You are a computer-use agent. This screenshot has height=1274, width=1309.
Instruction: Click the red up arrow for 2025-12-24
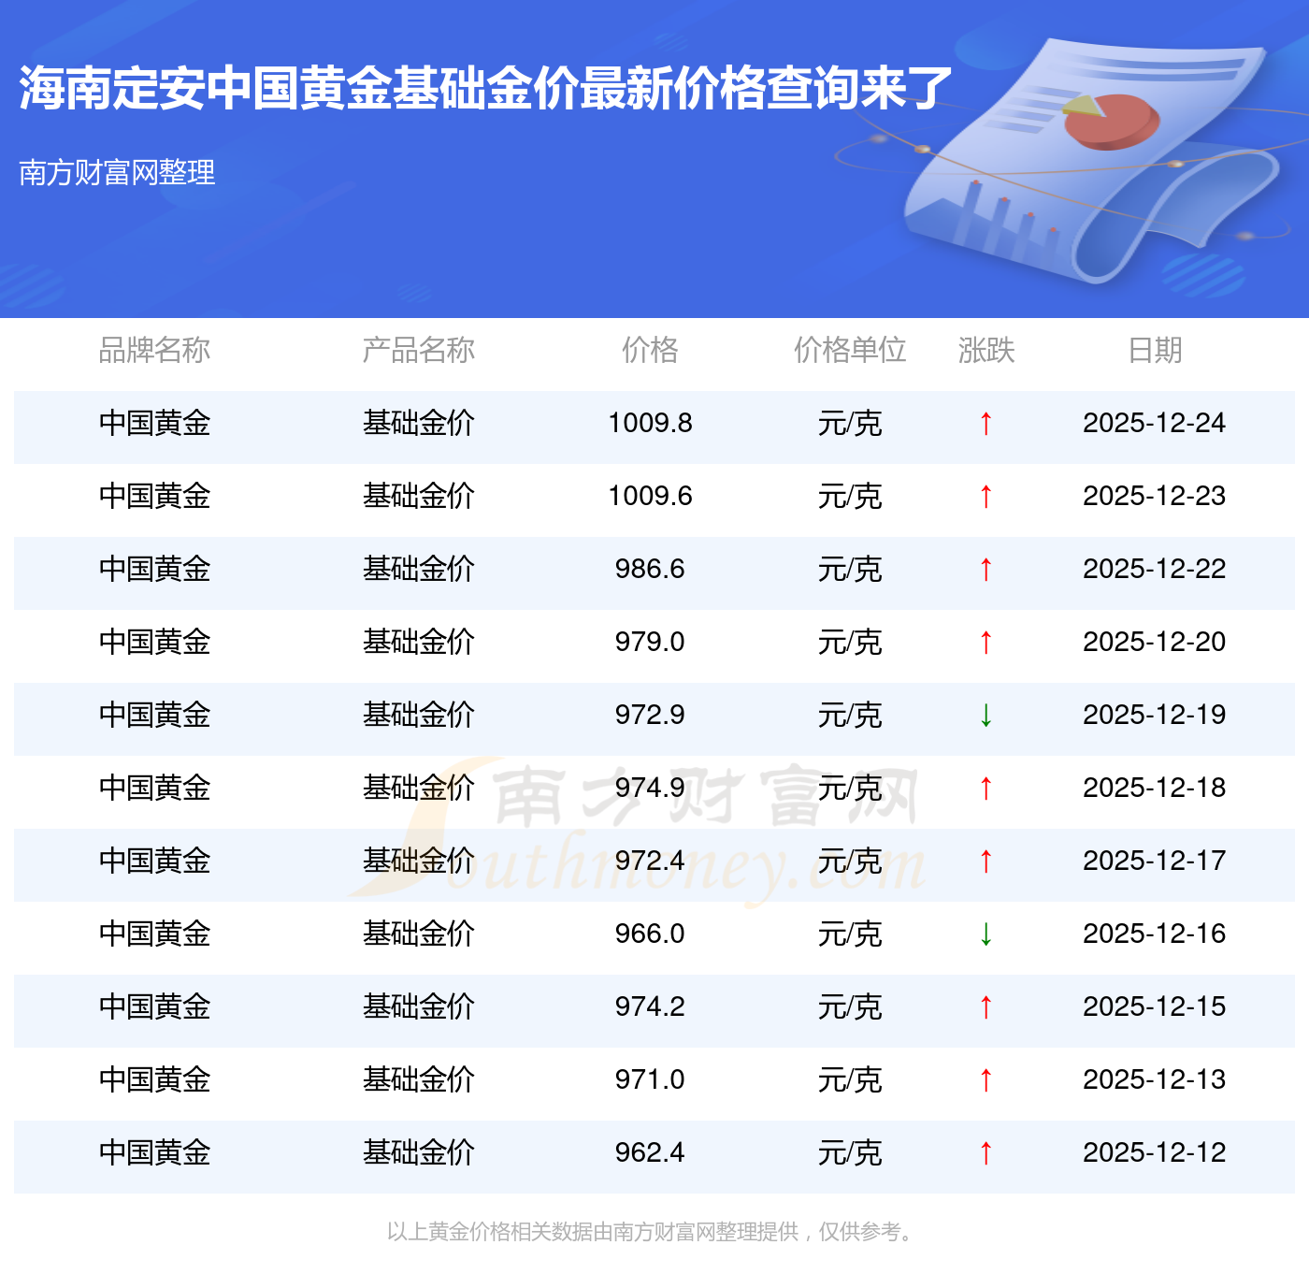[985, 424]
